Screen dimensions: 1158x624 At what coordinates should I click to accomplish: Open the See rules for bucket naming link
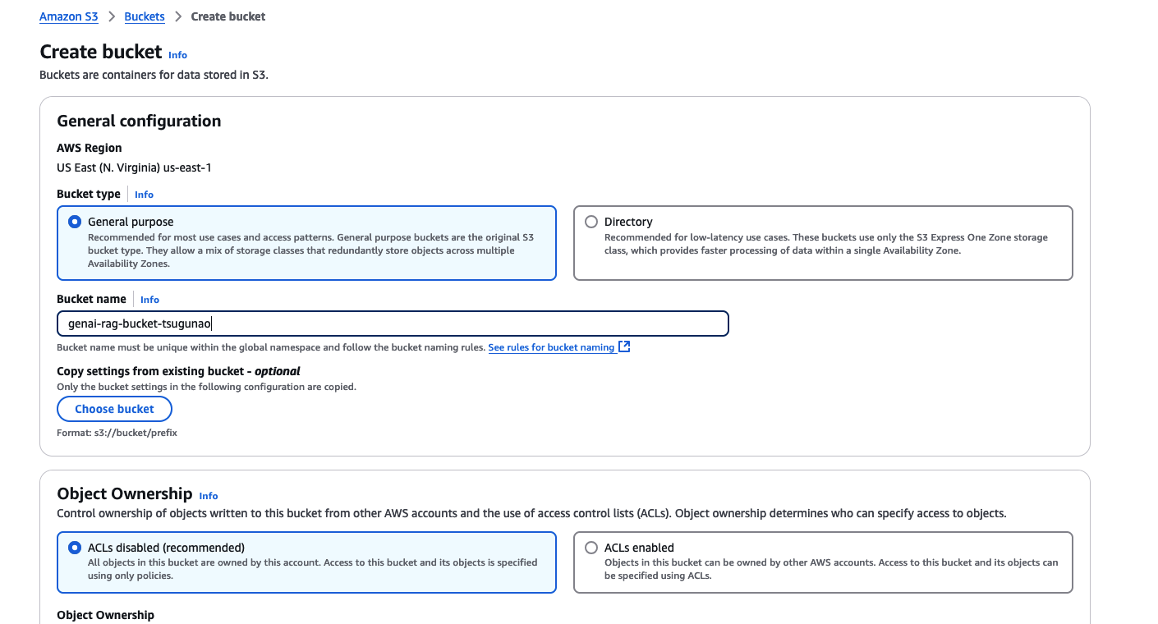pos(551,347)
